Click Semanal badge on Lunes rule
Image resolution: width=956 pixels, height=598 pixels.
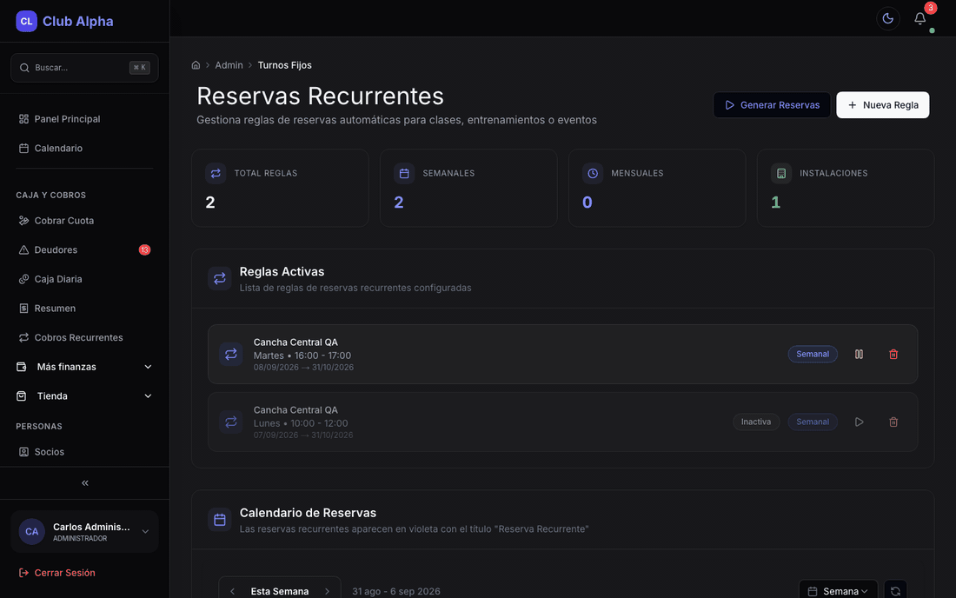[x=813, y=422]
